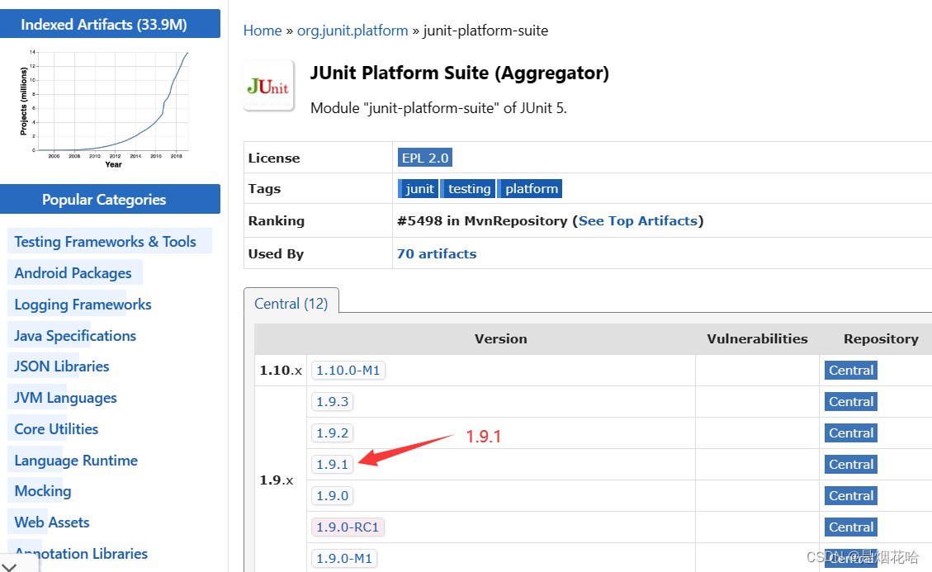The width and height of the screenshot is (932, 572).
Task: Open version 1.10.0-M1
Action: click(348, 370)
